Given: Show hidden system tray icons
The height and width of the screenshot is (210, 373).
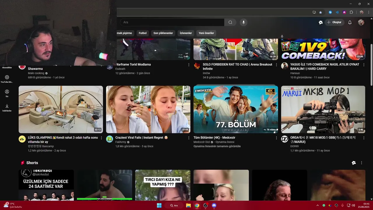Looking at the screenshot, I should (x=318, y=205).
